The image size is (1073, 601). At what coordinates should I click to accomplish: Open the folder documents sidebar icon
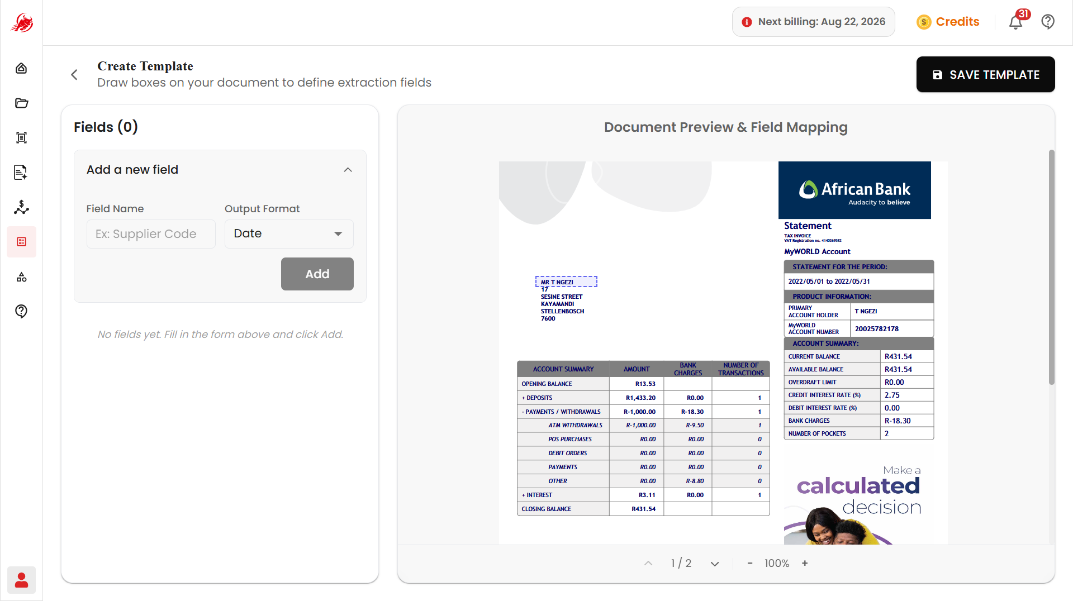click(x=21, y=103)
